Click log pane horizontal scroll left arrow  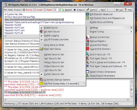point(5,100)
